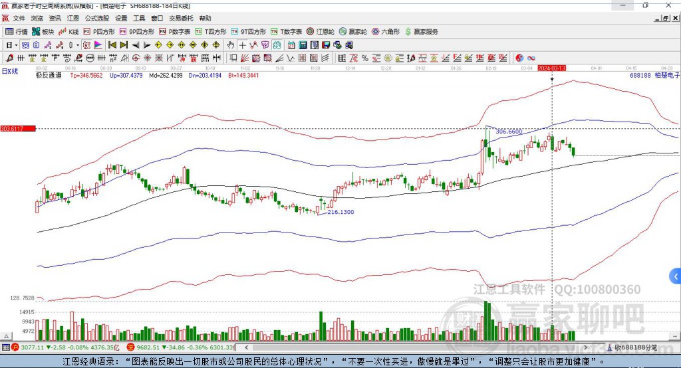Click the percent % tool icon
Image resolution: width=681 pixels, height=368 pixels.
click(365, 58)
